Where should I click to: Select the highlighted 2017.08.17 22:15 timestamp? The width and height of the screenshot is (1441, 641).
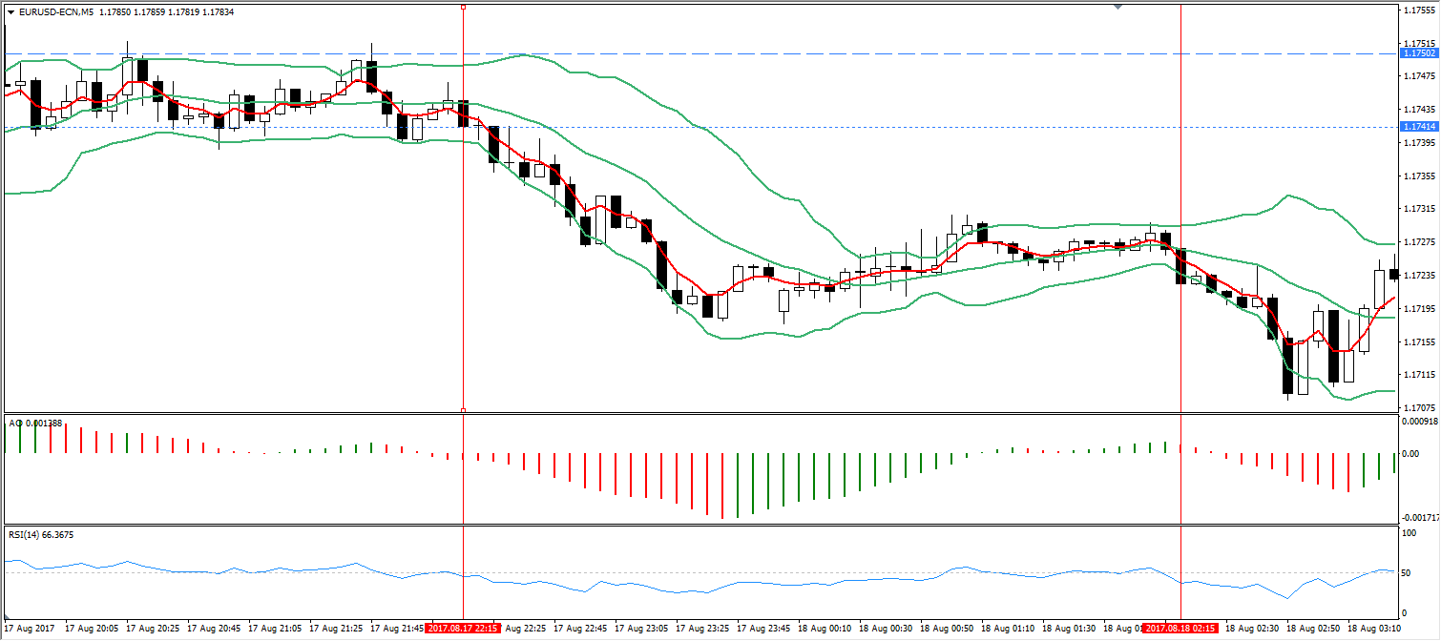click(x=465, y=628)
